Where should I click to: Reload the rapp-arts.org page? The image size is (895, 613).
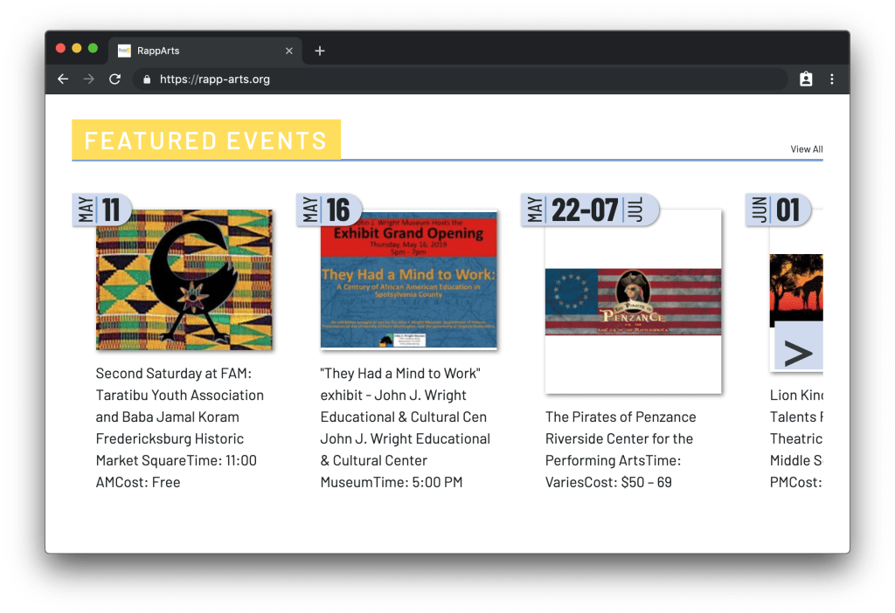(114, 79)
